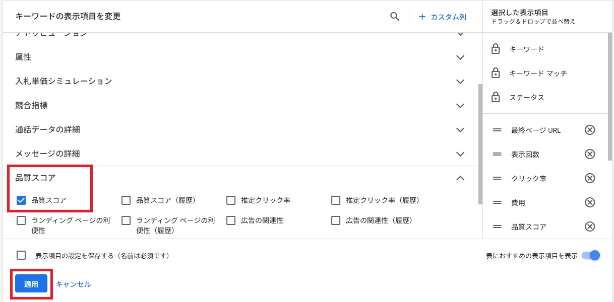Screen dimensions: 614x302
Task: Grab the drag handle for 費用
Action: click(497, 202)
